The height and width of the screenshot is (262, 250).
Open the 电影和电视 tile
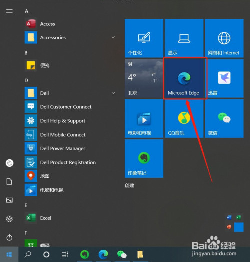click(x=144, y=118)
